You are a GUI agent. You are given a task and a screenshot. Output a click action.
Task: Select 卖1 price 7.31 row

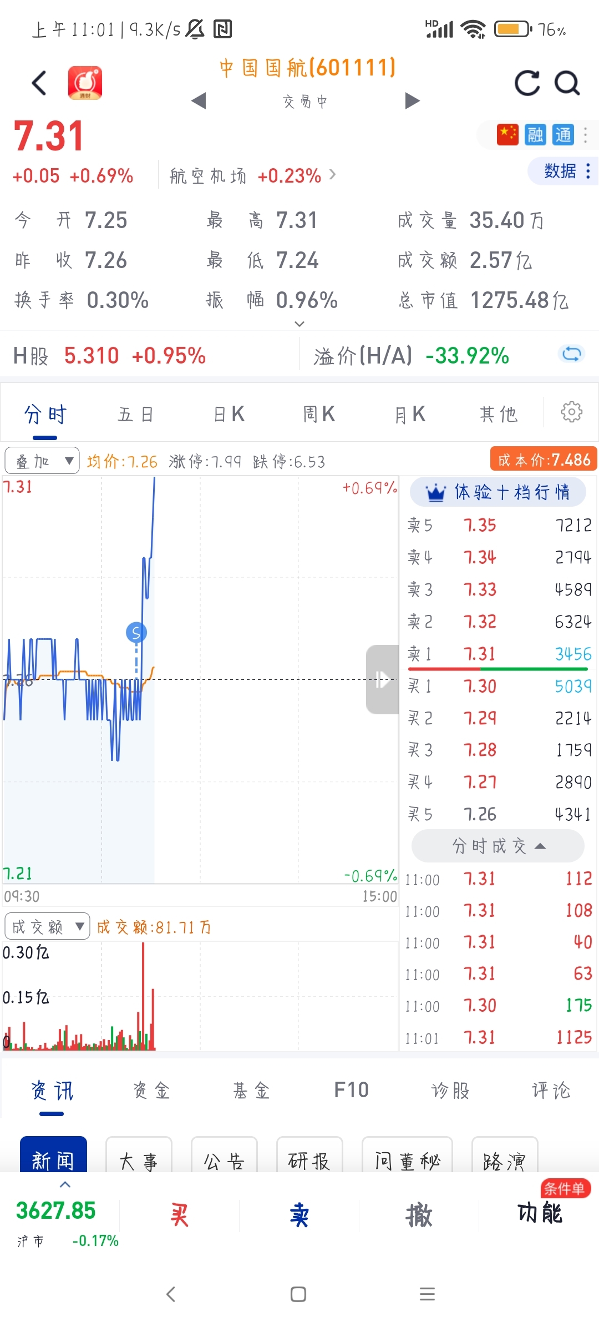click(x=499, y=654)
